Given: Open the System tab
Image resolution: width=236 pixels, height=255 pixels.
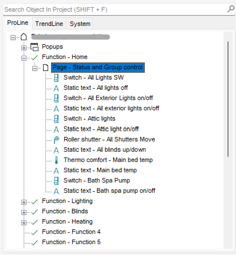Looking at the screenshot, I should click(80, 24).
